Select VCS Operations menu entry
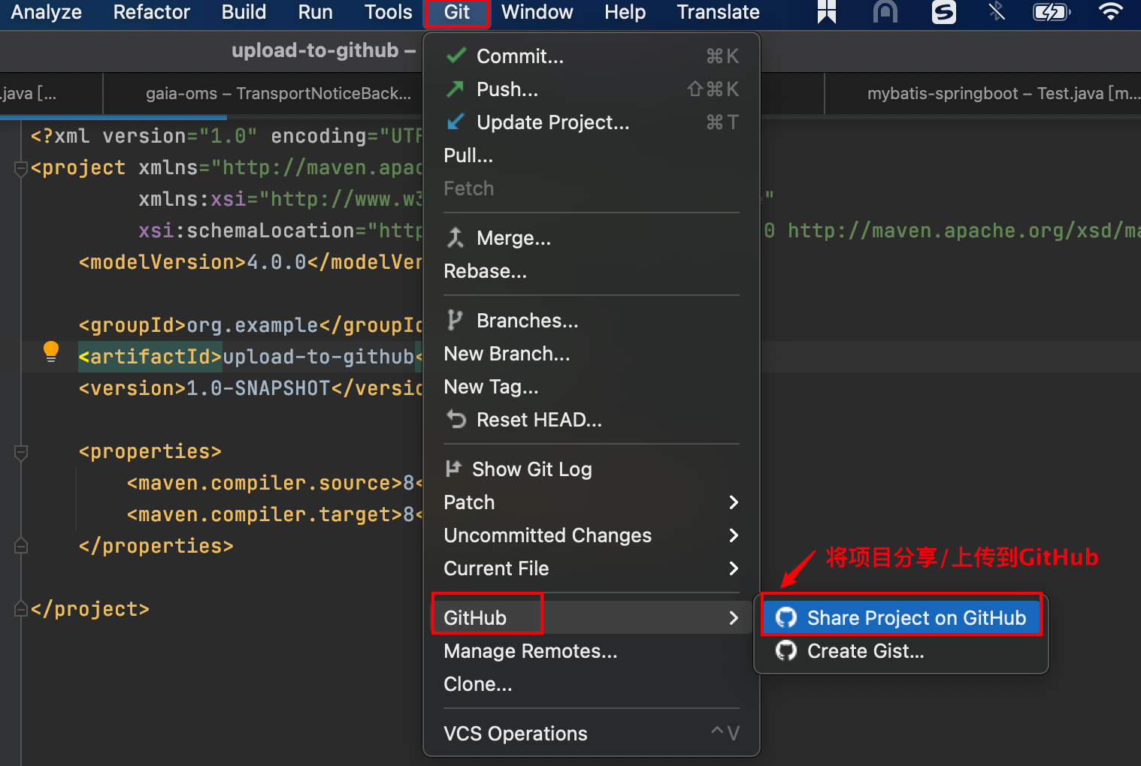Image resolution: width=1141 pixels, height=766 pixels. (592, 734)
